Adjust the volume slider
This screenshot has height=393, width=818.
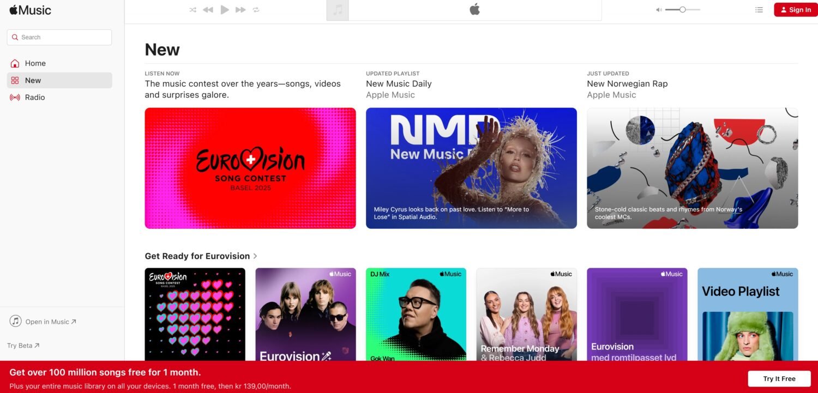[682, 10]
